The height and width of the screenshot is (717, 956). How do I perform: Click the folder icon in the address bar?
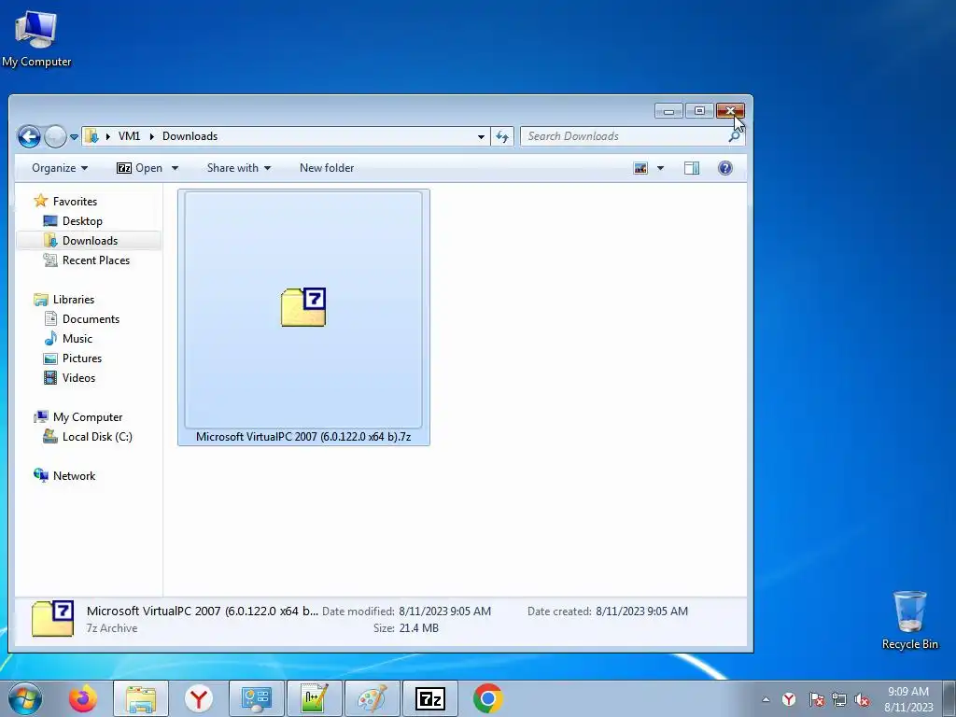point(91,136)
